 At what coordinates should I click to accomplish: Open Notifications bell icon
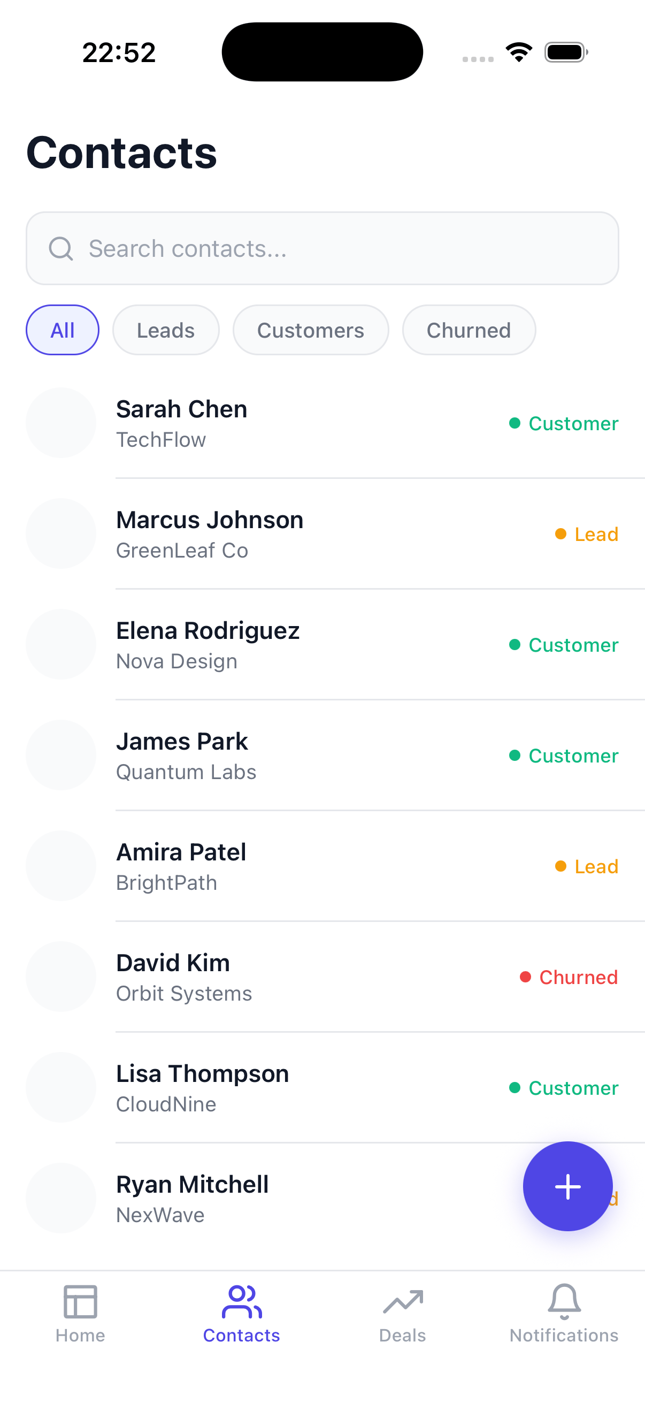564,1302
